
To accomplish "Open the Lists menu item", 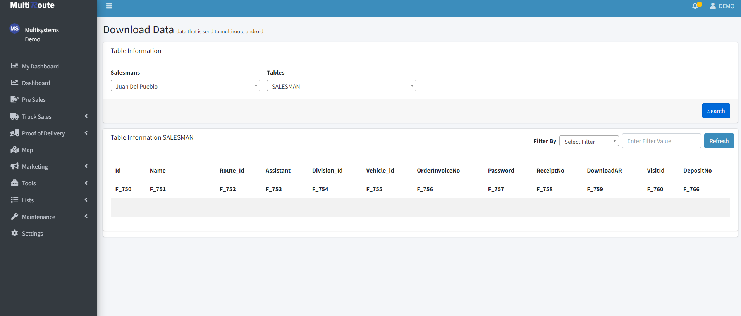I will click(28, 200).
